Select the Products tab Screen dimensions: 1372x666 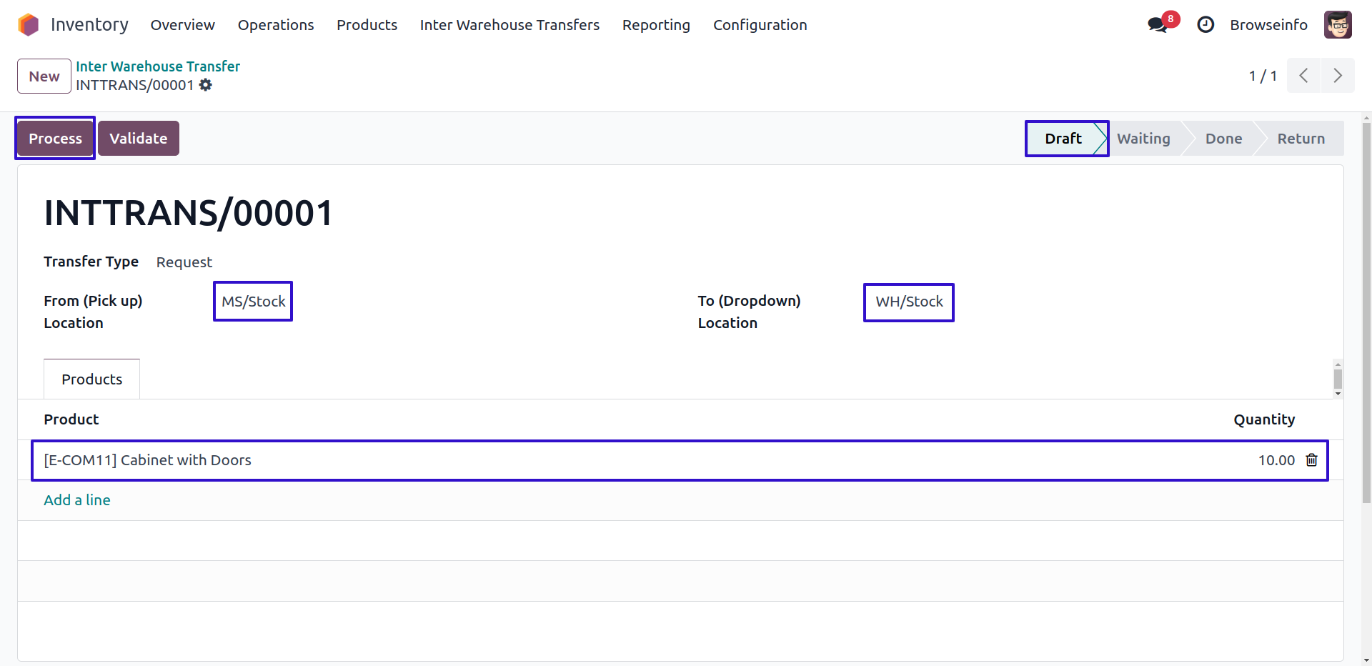point(91,379)
